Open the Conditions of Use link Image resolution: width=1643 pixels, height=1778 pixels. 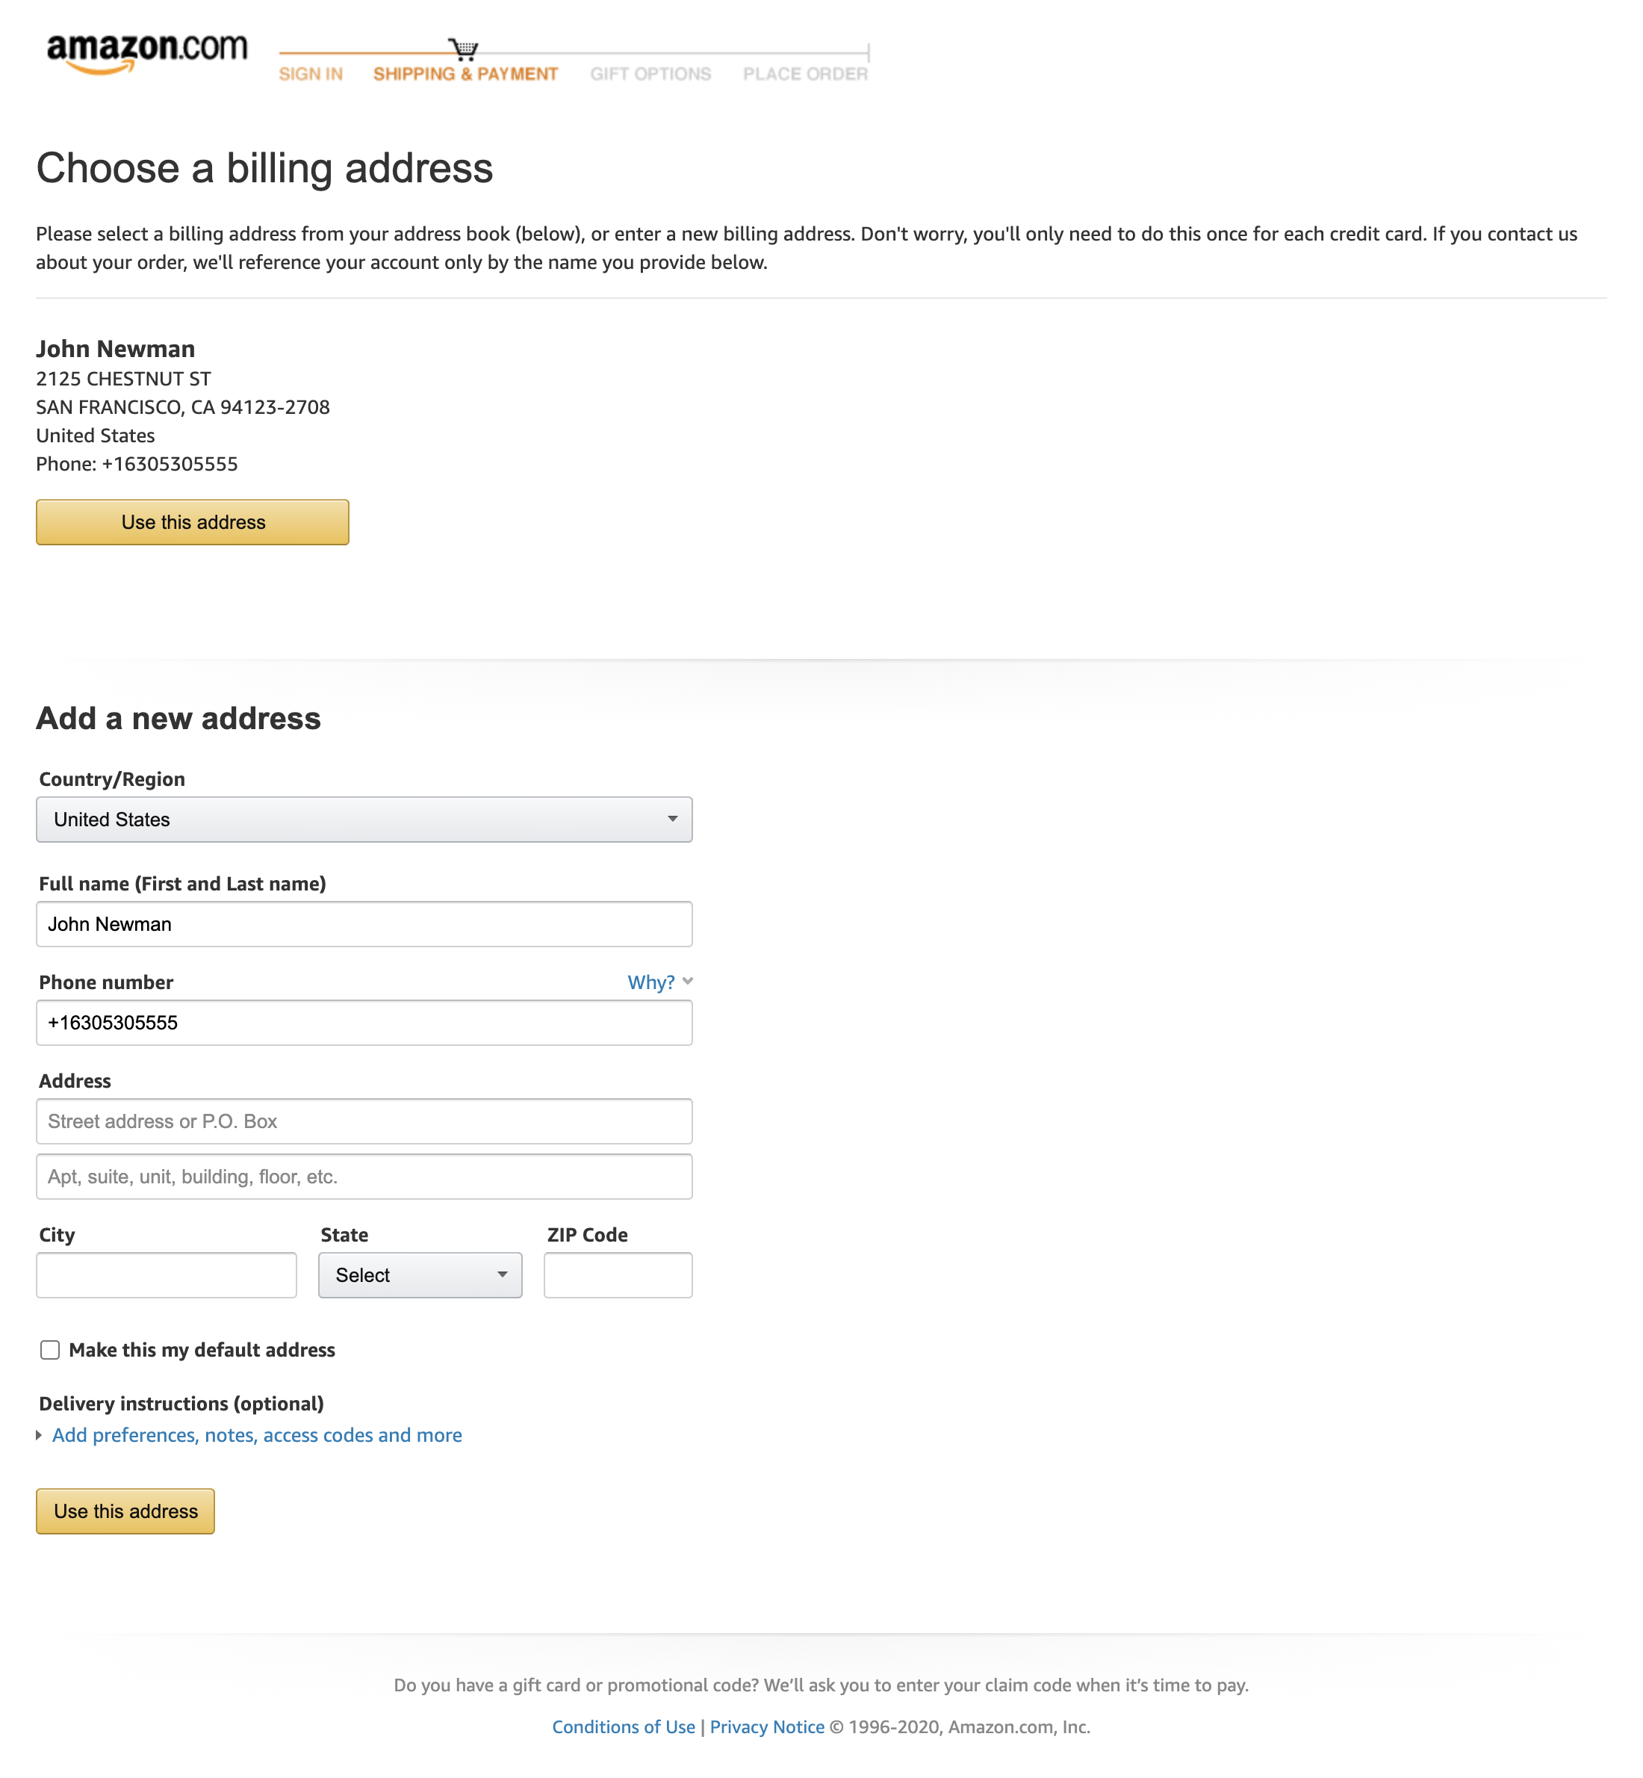[624, 1726]
